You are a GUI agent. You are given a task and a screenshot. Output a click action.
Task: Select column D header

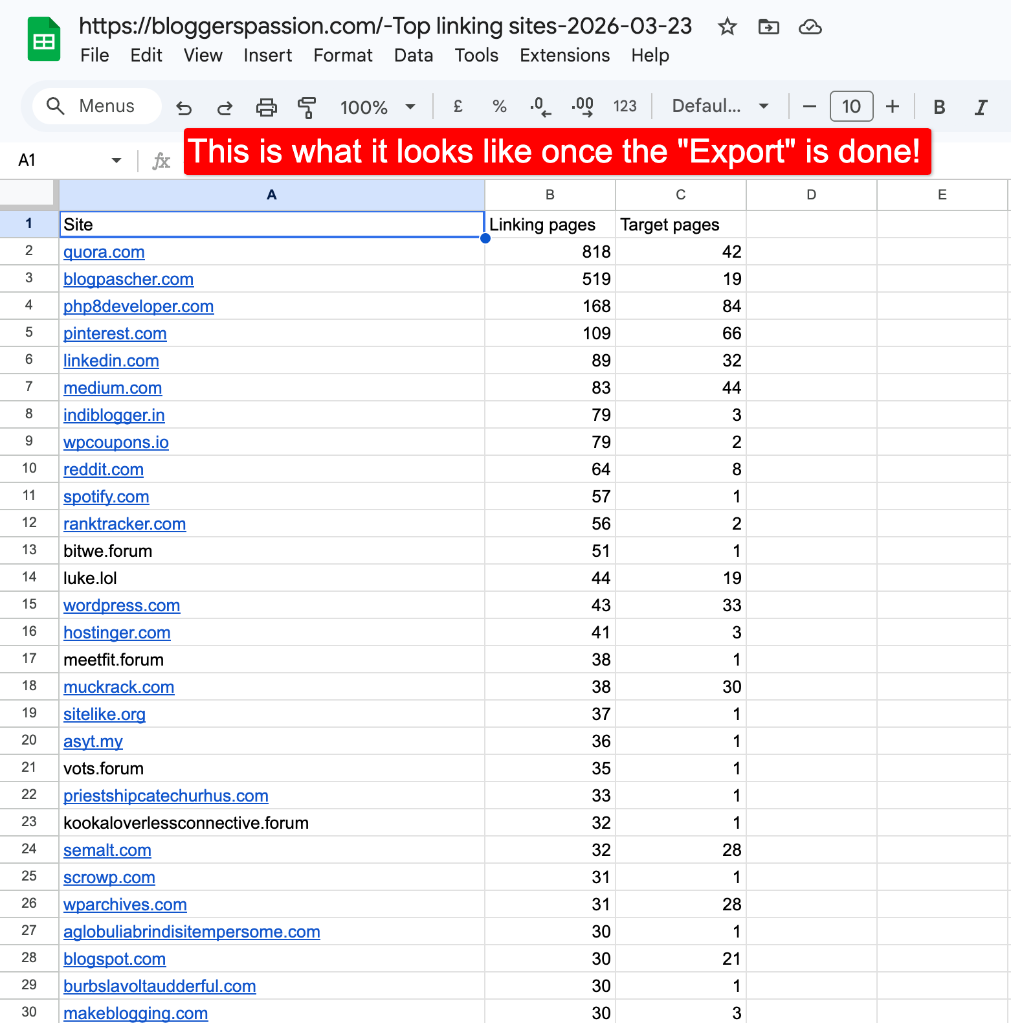pyautogui.click(x=812, y=195)
